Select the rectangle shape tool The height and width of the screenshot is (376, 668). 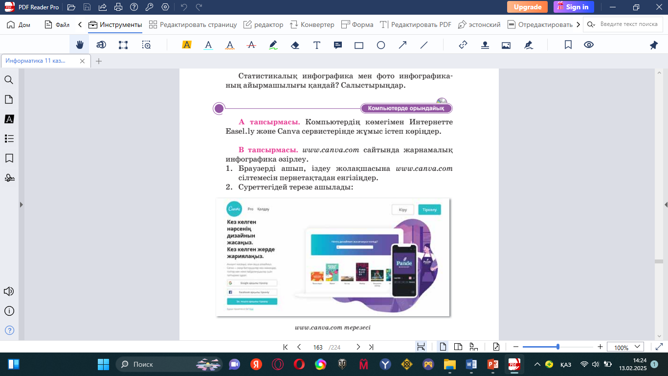point(359,45)
